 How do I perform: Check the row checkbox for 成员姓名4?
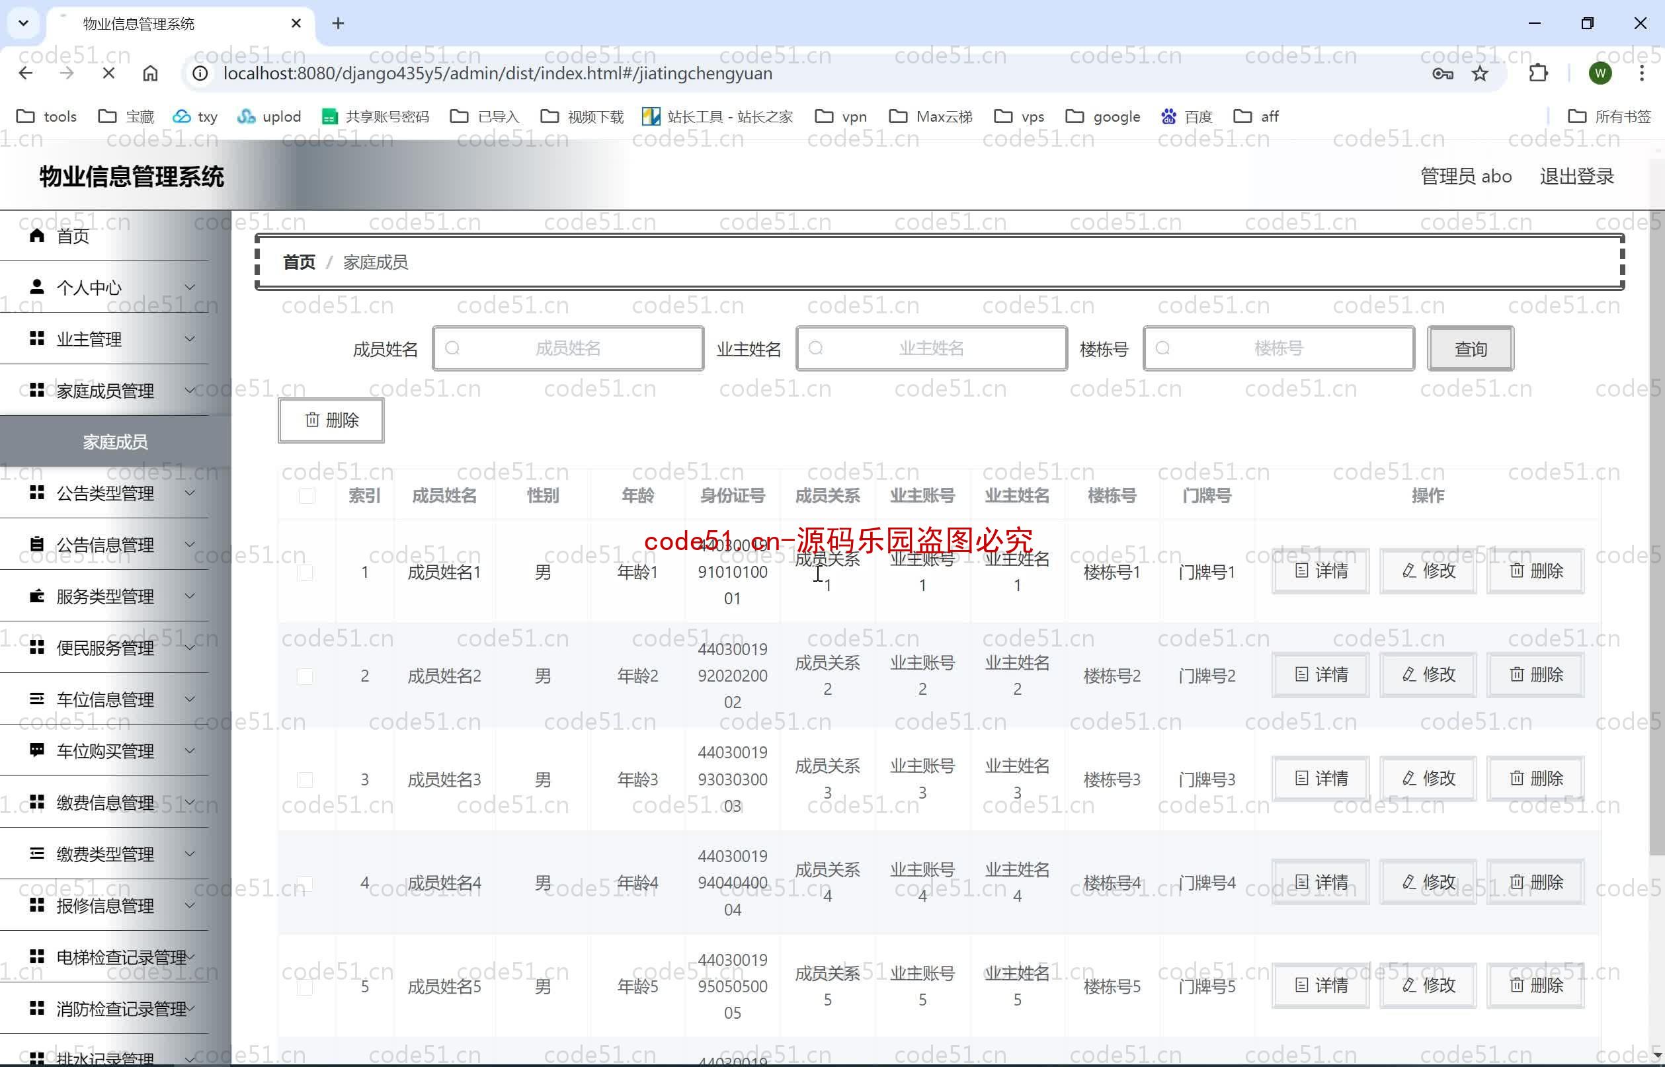point(305,883)
